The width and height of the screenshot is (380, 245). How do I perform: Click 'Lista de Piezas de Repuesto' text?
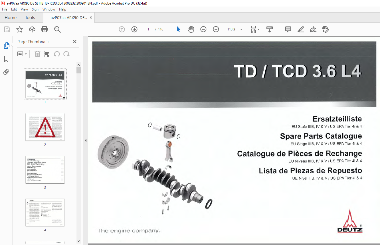(310, 171)
